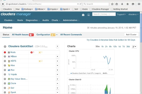Open HBase service actions dropdown

[57, 56]
